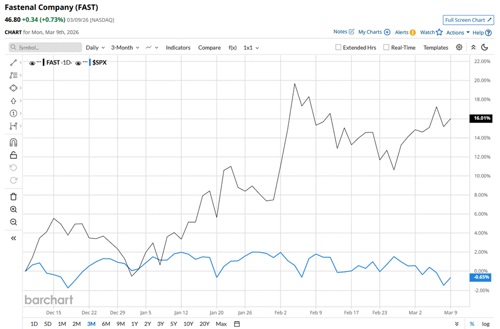Open the Indicators menu
Image resolution: width=500 pixels, height=329 pixels.
tap(178, 48)
